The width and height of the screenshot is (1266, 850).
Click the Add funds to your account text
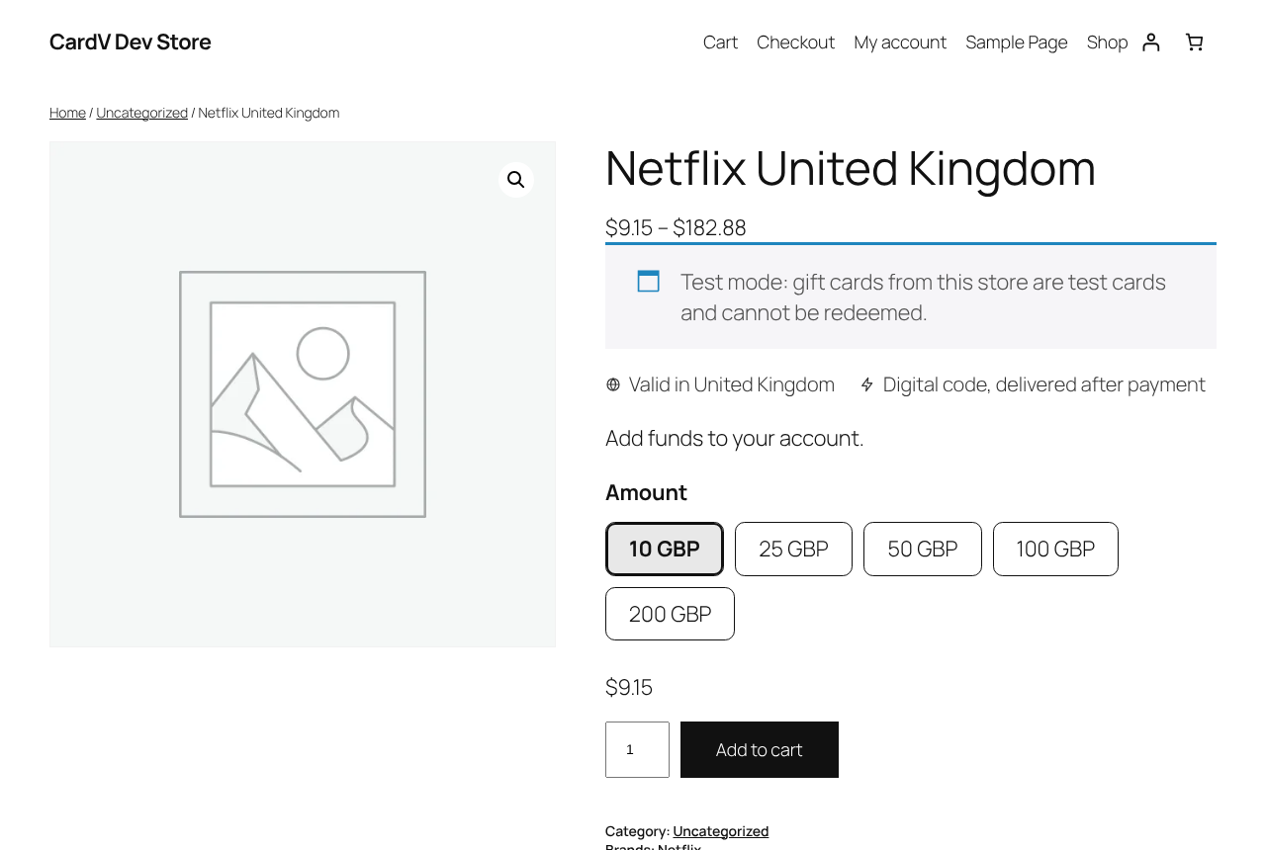coord(735,438)
